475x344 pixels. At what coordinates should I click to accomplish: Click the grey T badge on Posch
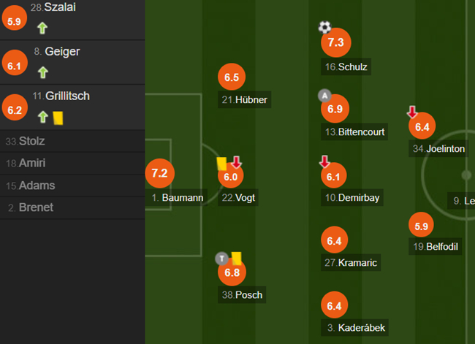pyautogui.click(x=221, y=259)
